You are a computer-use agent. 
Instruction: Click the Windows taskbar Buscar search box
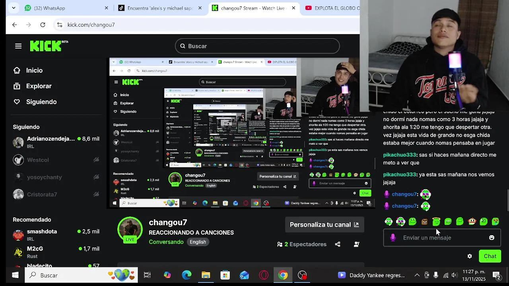(x=81, y=275)
